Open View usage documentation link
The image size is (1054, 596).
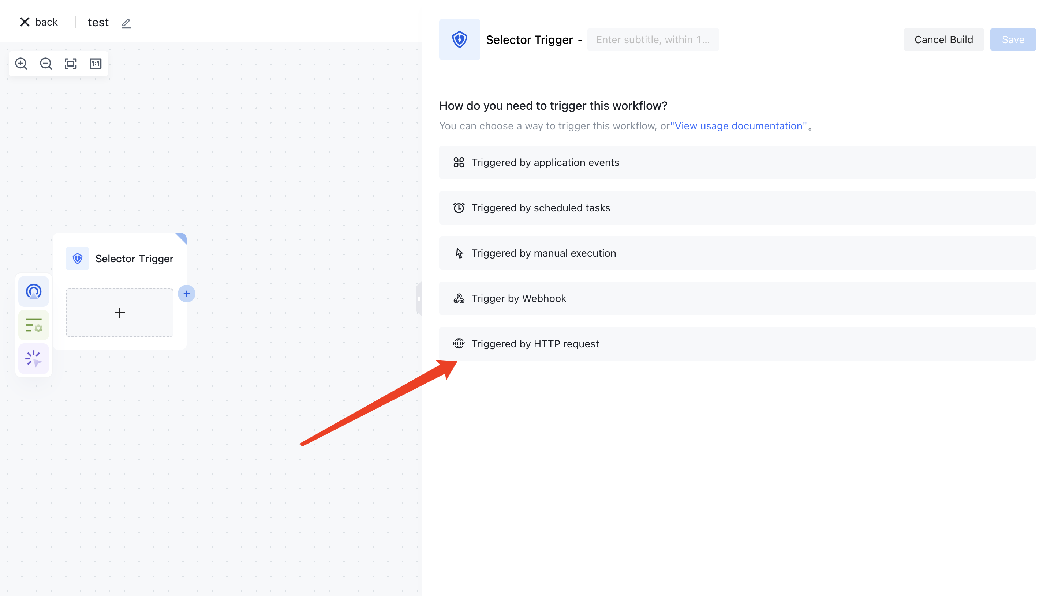pyautogui.click(x=739, y=126)
